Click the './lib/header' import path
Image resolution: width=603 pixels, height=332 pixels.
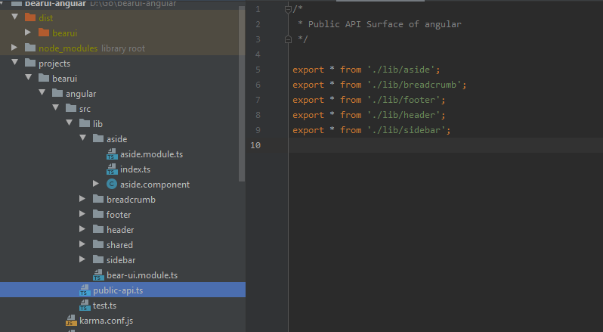click(x=404, y=115)
